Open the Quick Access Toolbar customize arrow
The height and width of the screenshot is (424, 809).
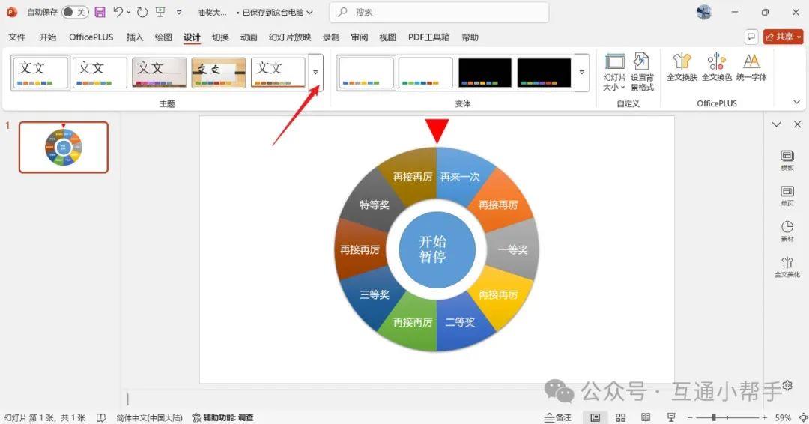pyautogui.click(x=179, y=13)
